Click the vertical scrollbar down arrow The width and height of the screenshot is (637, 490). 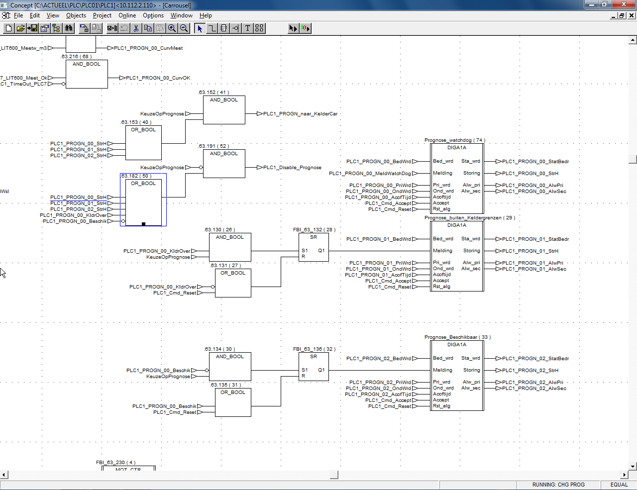[x=633, y=467]
